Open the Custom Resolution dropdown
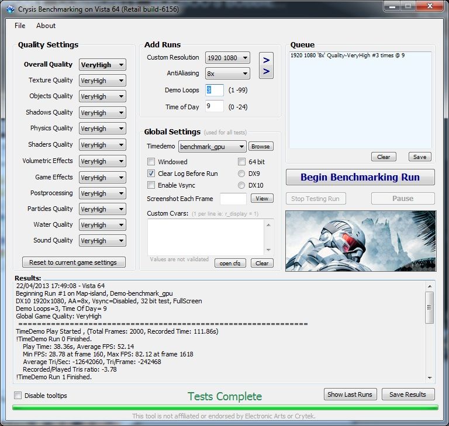Viewport: 449px width, 426px height. [x=227, y=58]
